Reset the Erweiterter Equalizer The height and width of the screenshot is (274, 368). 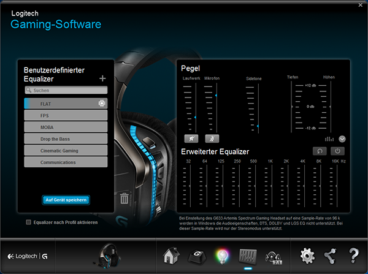(x=320, y=151)
